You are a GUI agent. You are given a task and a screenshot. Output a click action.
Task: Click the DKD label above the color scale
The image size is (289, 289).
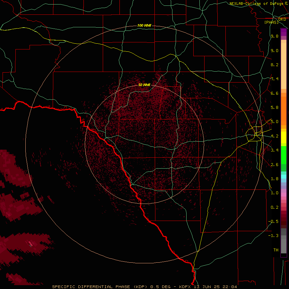coord(282,19)
